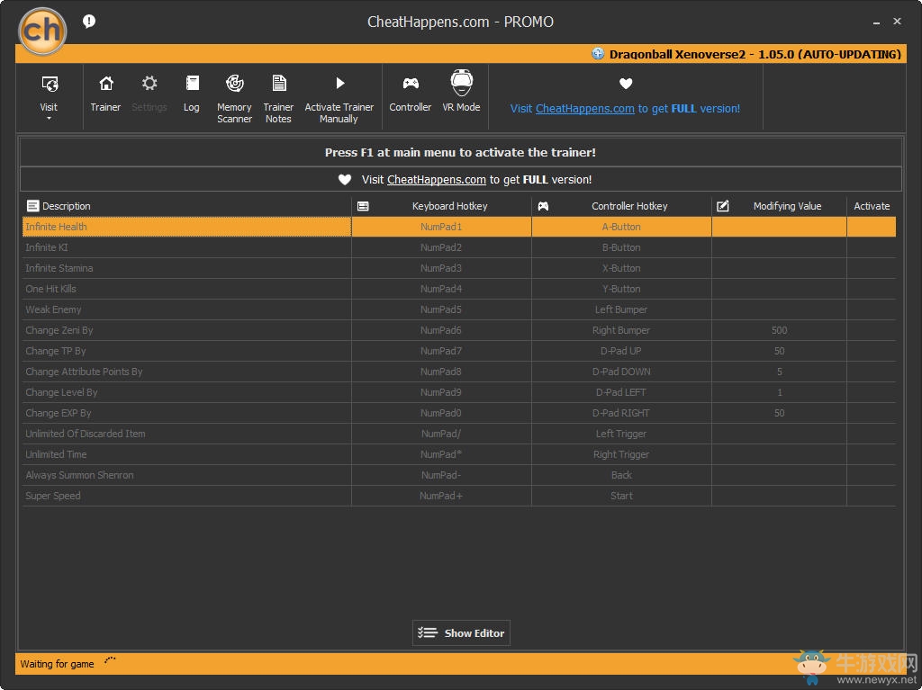Select the Infinite Health row
Viewport: 922px width, 690px height.
[458, 227]
